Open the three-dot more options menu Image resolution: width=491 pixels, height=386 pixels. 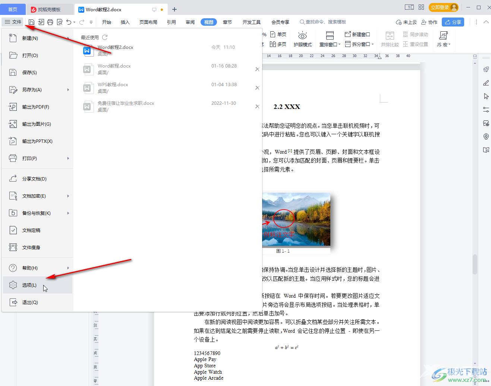click(x=476, y=22)
